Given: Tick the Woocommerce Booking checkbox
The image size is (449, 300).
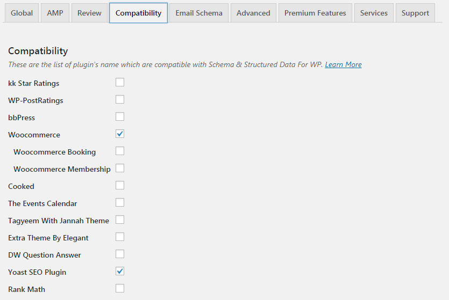Looking at the screenshot, I should [120, 151].
